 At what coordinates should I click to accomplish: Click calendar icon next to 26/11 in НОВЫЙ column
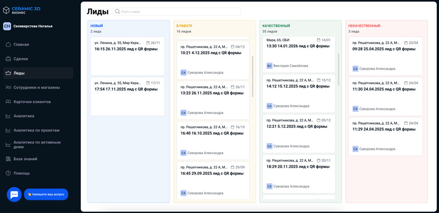(x=148, y=43)
